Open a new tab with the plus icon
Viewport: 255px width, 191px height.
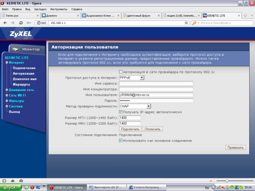245,16
